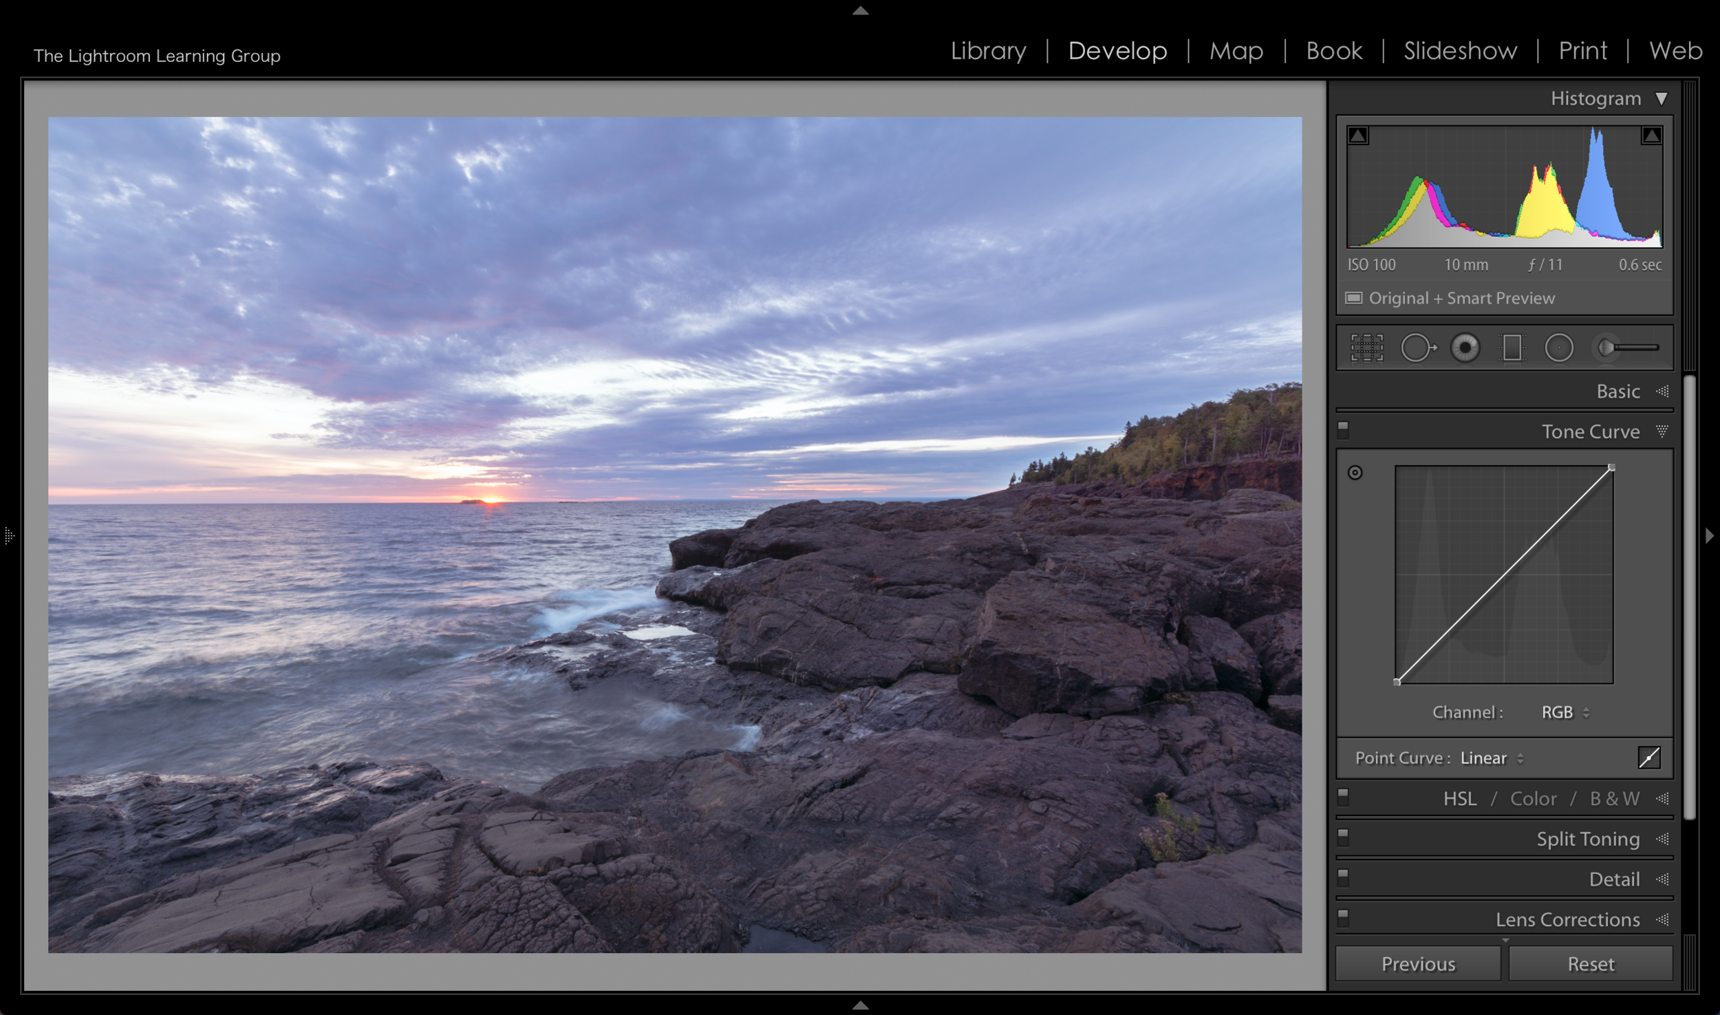Toggle the Spot Removal tool
This screenshot has height=1015, width=1720.
[x=1421, y=347]
